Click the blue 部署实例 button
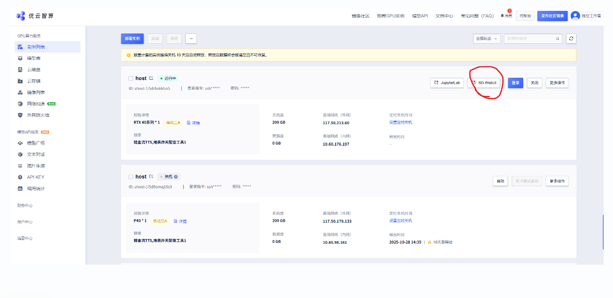The width and height of the screenshot is (613, 298). click(132, 39)
